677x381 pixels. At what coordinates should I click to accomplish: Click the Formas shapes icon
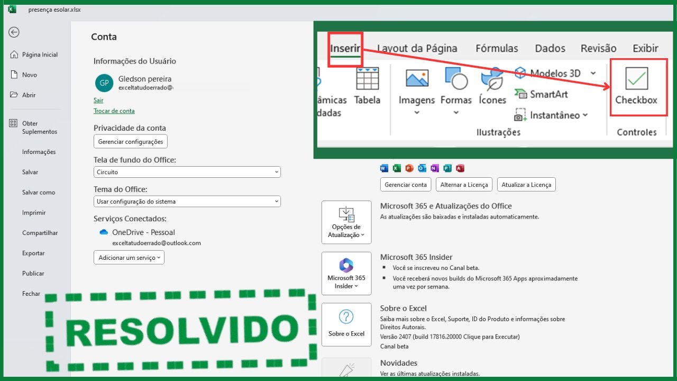click(456, 78)
